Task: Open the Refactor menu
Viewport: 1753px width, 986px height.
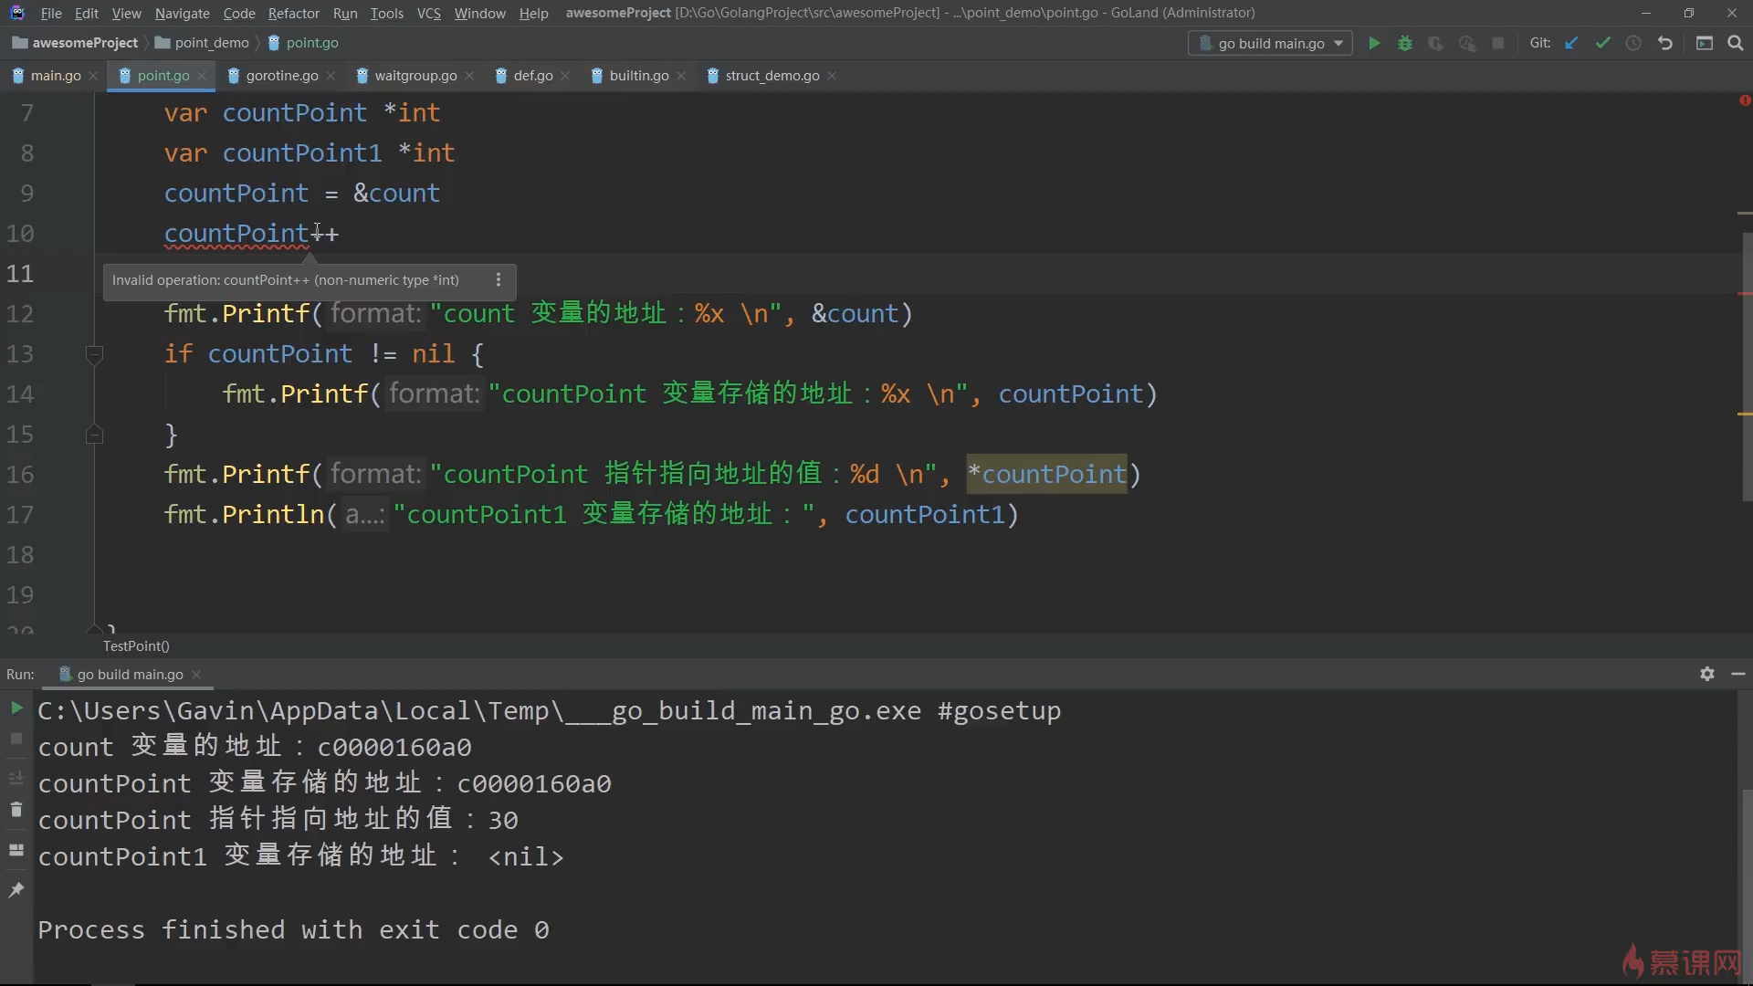Action: point(293,13)
